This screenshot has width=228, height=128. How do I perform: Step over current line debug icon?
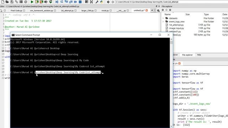[62, 2]
